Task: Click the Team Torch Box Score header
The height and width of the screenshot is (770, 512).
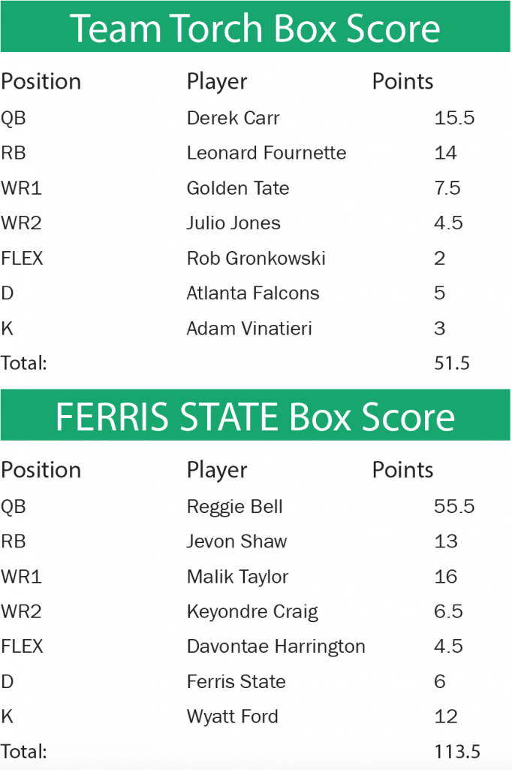Action: coord(255,27)
